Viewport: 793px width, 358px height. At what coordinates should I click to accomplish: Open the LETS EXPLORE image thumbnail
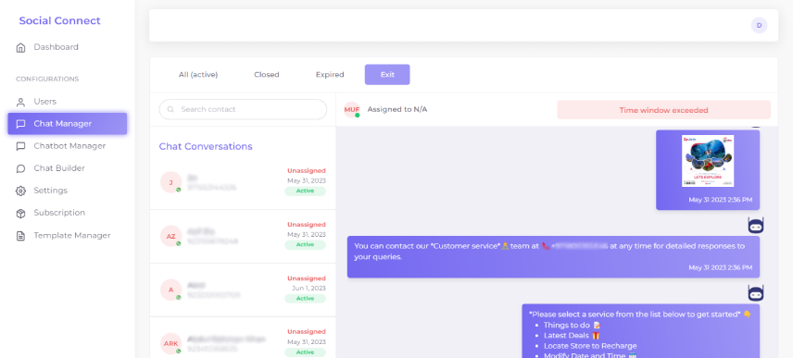click(707, 161)
